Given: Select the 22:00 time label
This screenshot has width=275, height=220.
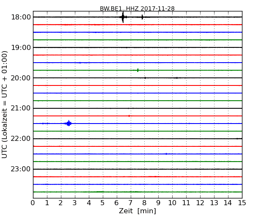Looking at the screenshot, I should 21,139.
